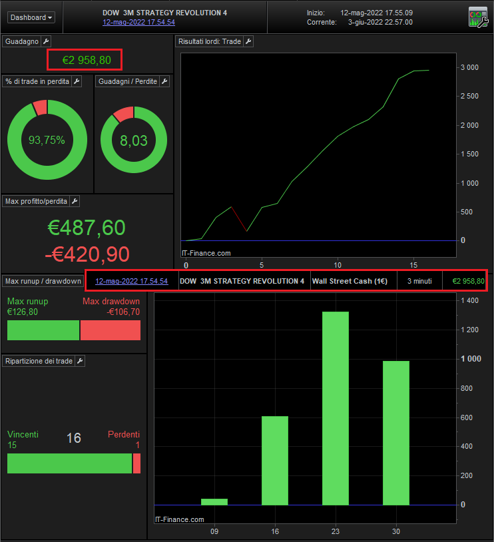The height and width of the screenshot is (542, 494).
Task: Open the Dashboard dropdown menu
Action: (x=31, y=17)
